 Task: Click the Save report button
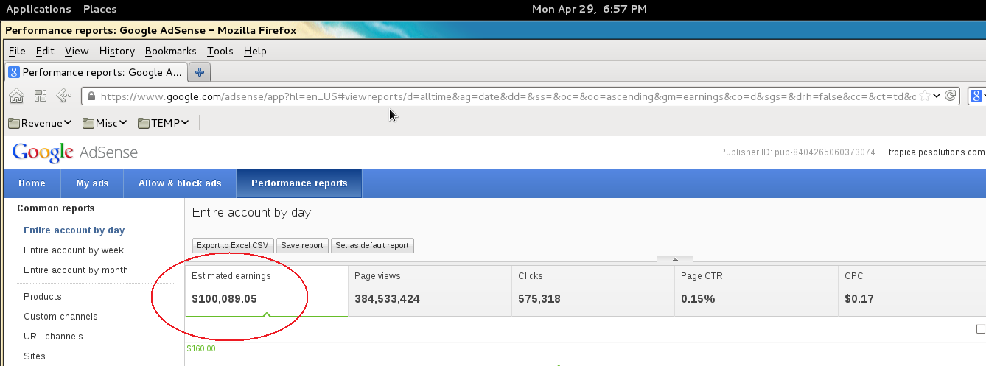pyautogui.click(x=302, y=245)
